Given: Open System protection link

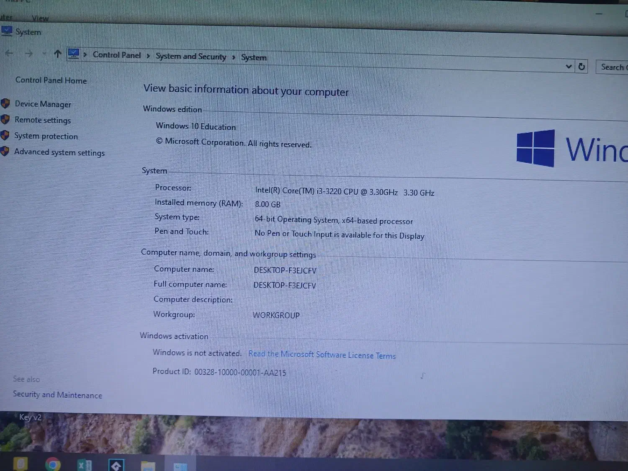Looking at the screenshot, I should click(x=46, y=136).
